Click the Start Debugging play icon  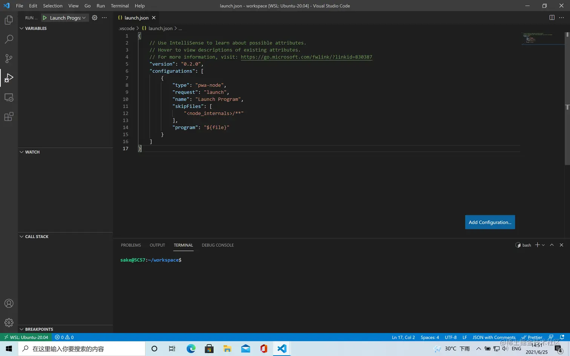[x=45, y=18]
